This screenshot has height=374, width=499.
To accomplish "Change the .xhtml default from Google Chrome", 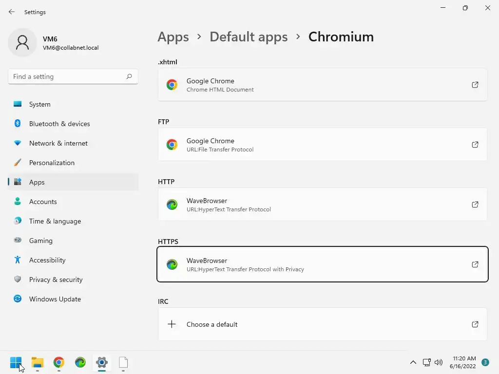I will pos(322,85).
